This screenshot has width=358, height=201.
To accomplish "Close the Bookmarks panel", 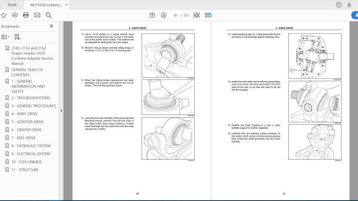I will tap(51, 26).
